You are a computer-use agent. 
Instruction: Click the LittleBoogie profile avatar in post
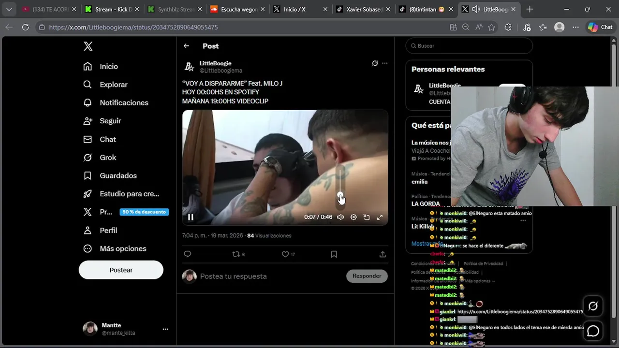click(190, 67)
